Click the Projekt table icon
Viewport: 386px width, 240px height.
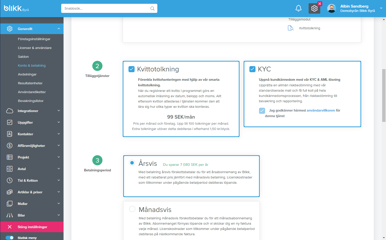pos(10,157)
